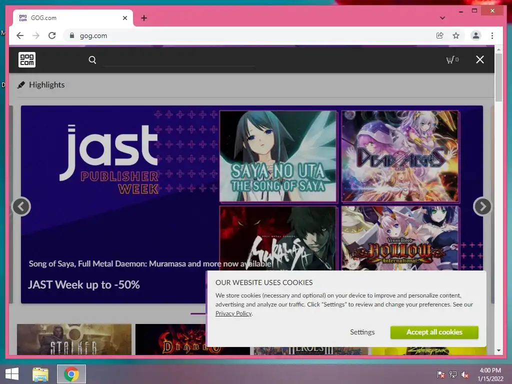Focus the GOG search input field
Screen dimensions: 512x384
[178, 60]
